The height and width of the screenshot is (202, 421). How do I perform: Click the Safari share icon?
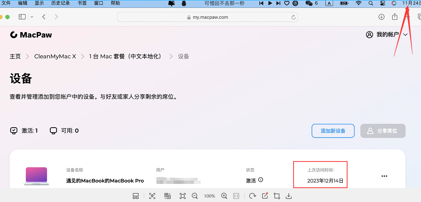tap(395, 17)
